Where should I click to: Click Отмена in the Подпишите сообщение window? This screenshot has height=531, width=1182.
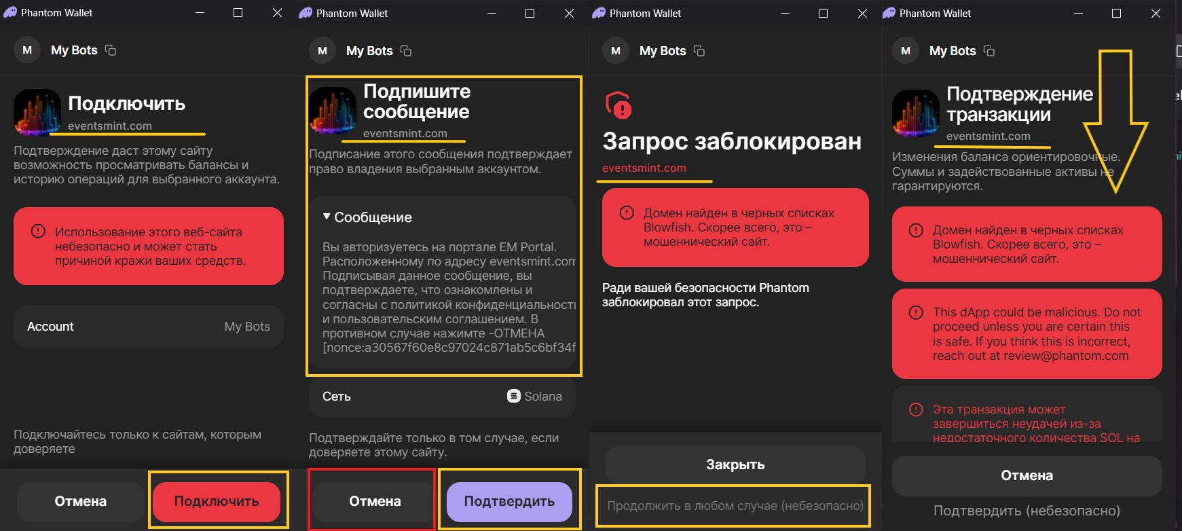coord(375,501)
